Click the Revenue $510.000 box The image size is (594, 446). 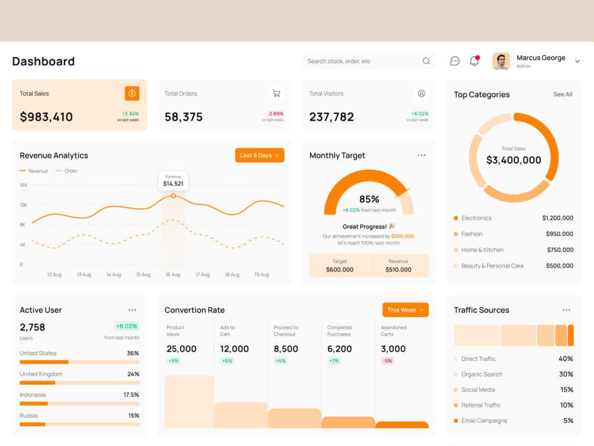pos(399,266)
